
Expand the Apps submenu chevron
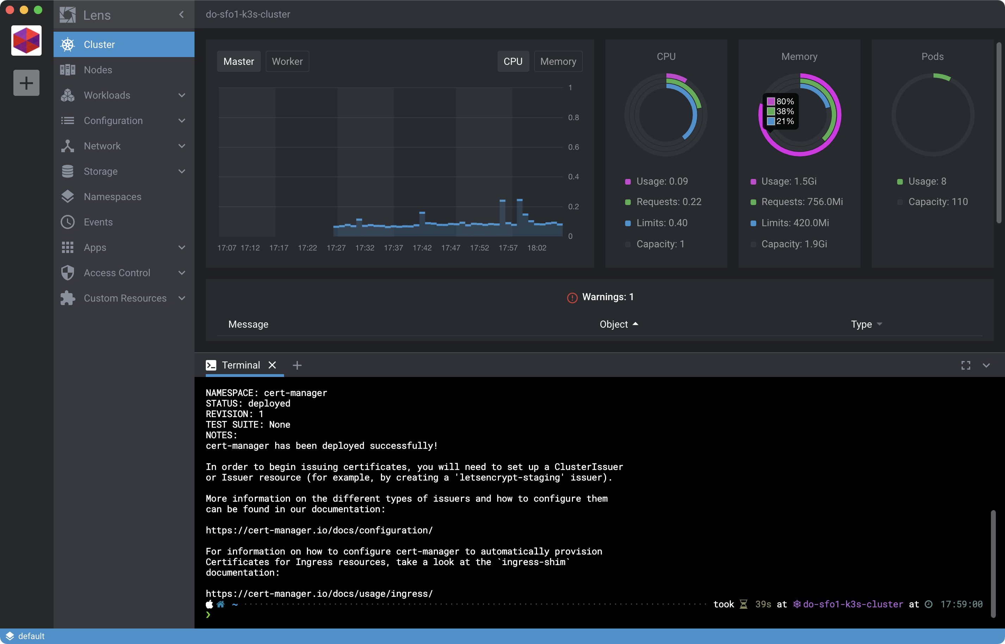click(181, 247)
